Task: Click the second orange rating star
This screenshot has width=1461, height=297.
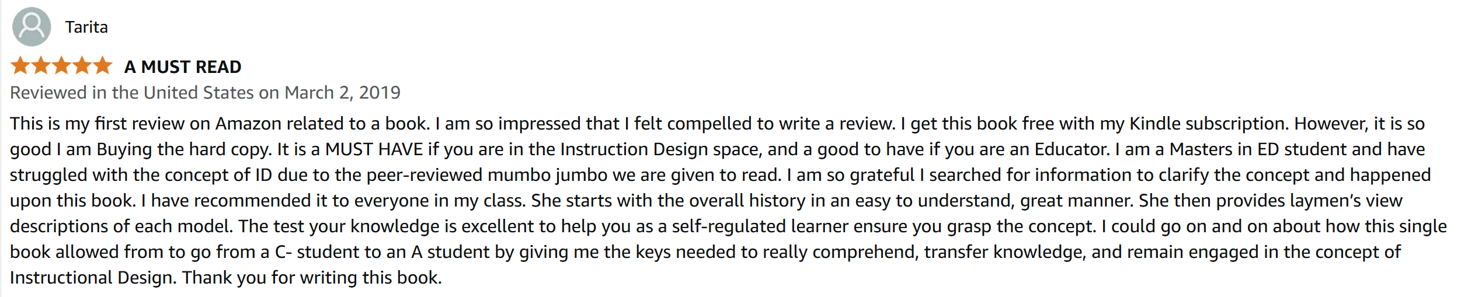Action: click(x=41, y=66)
